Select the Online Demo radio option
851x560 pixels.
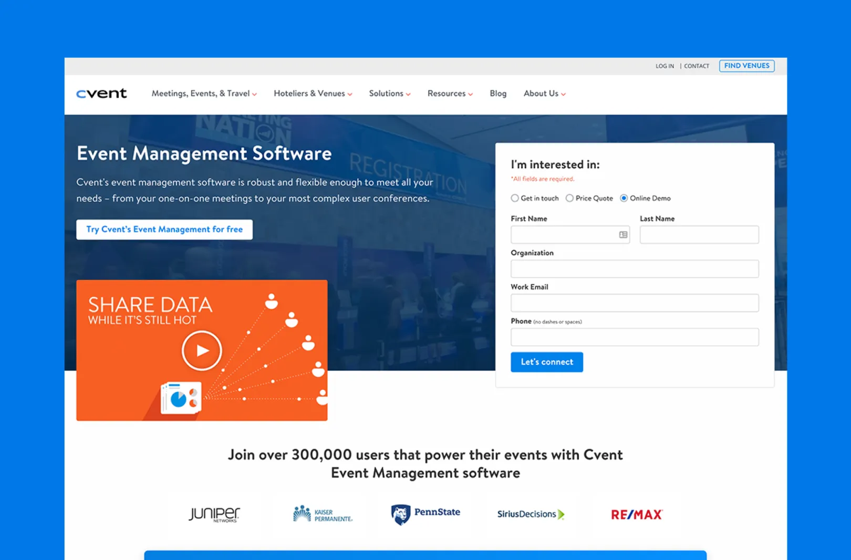[624, 198]
